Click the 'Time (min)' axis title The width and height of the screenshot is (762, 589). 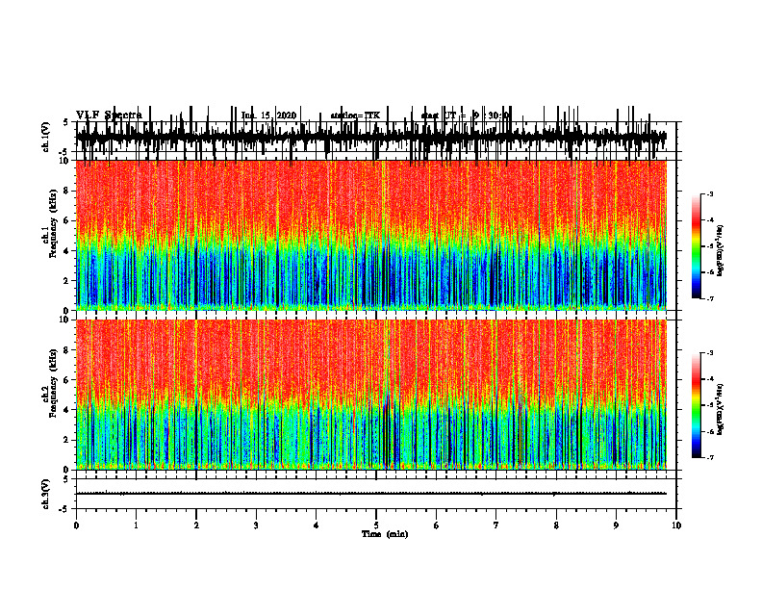pyautogui.click(x=385, y=534)
